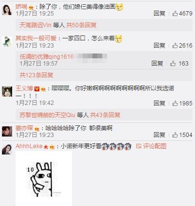View the rabbit comment image
The width and height of the screenshot is (195, 206).
click(x=44, y=178)
